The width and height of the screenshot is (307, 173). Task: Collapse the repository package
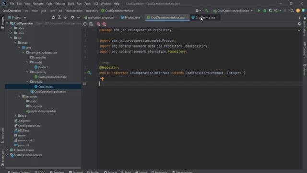pyautogui.click(x=27, y=72)
